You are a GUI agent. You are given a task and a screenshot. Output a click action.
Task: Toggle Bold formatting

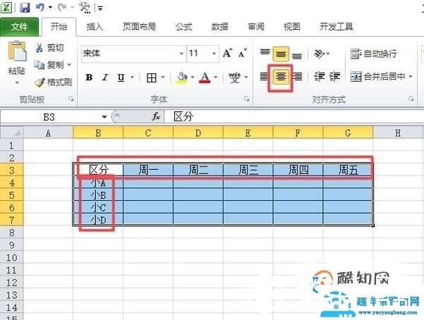[89, 78]
